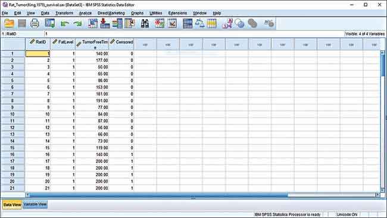Switch to Variable View tab
Screen dimensions: 387x218
click(35, 204)
